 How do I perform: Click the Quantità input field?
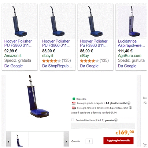tap(89, 141)
